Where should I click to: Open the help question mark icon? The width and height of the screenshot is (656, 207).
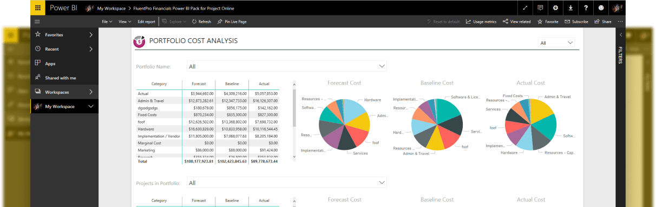(x=586, y=8)
